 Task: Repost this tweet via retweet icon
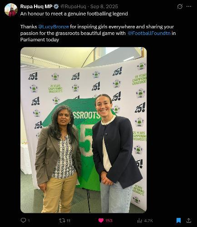[62, 221]
